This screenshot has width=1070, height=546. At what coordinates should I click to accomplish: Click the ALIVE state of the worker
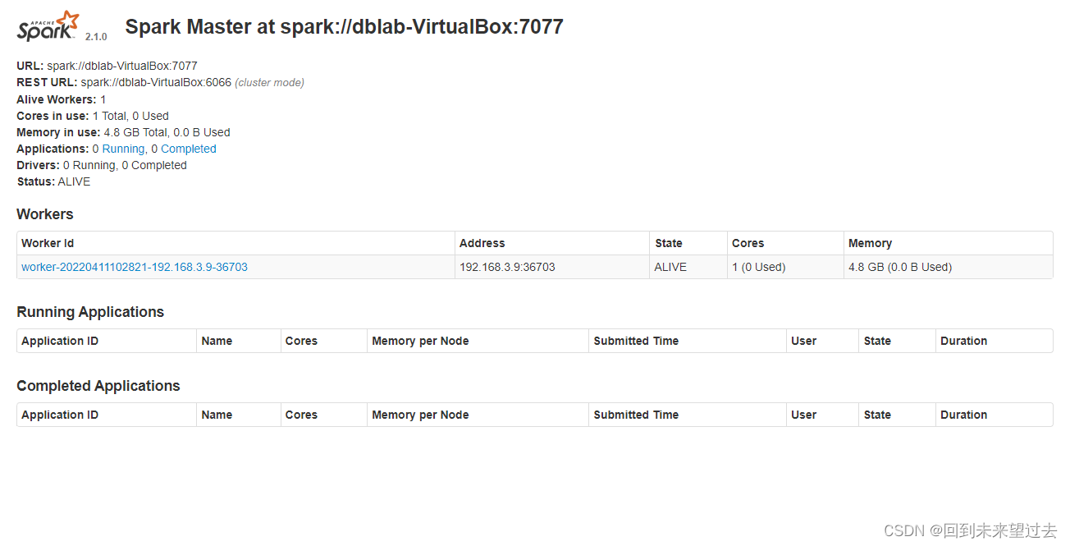coord(670,266)
